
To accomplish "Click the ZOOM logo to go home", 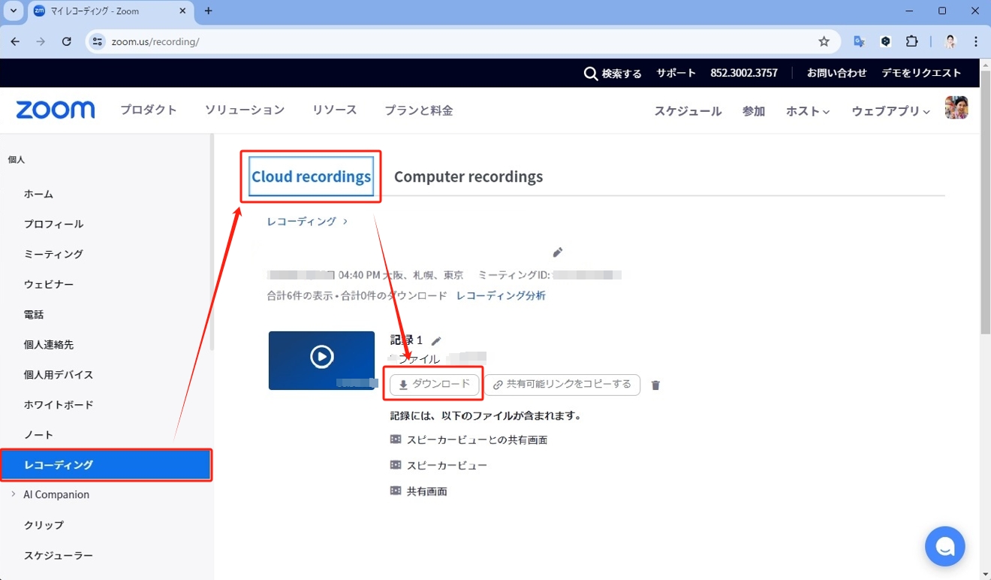I will [x=55, y=110].
